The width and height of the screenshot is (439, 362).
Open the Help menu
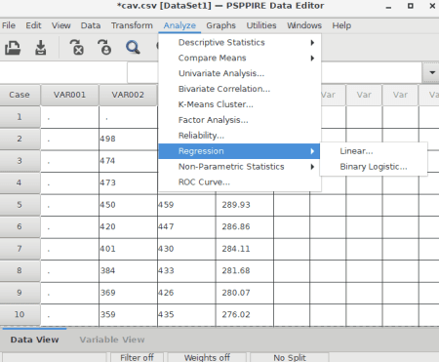click(341, 25)
